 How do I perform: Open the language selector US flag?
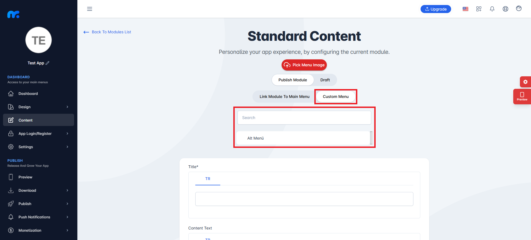[466, 9]
